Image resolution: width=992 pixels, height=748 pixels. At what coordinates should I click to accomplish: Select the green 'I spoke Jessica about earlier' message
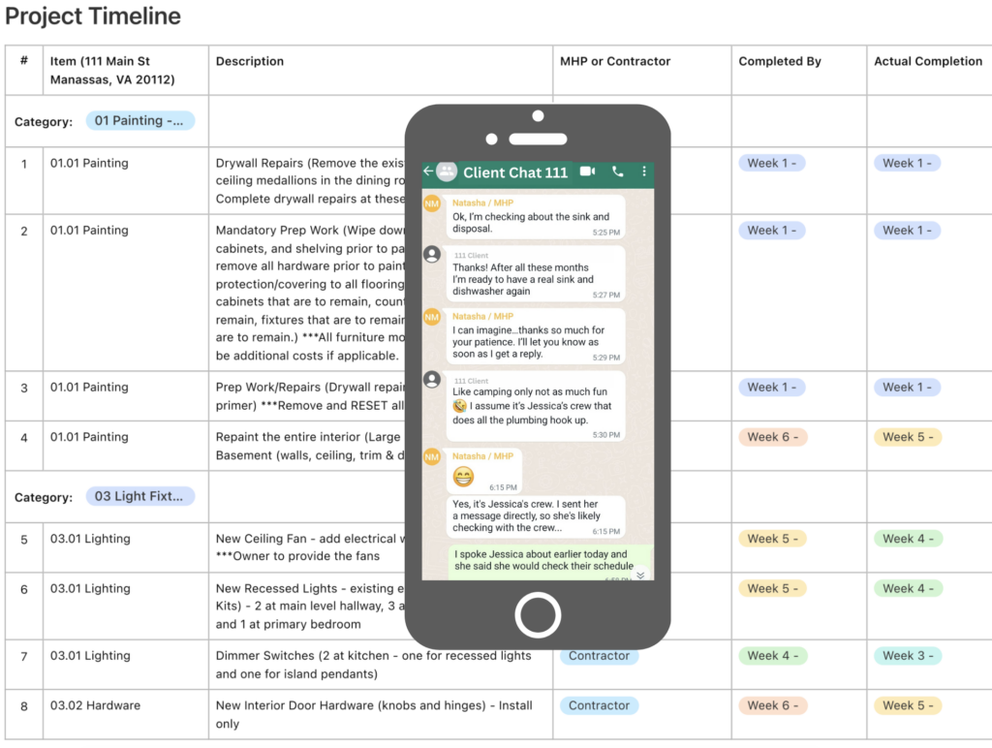pyautogui.click(x=550, y=562)
